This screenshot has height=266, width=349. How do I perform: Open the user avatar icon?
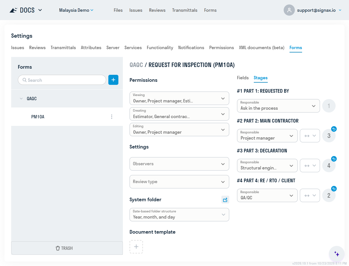[x=289, y=10]
